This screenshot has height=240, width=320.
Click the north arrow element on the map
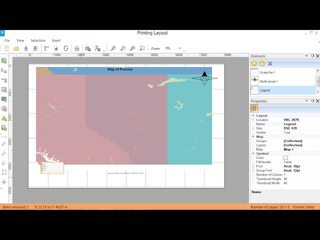click(204, 78)
